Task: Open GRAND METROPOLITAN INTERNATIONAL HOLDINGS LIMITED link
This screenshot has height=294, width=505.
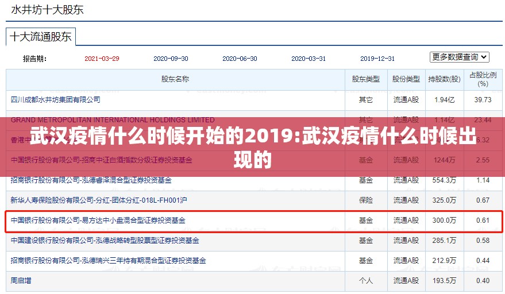Action: point(113,120)
